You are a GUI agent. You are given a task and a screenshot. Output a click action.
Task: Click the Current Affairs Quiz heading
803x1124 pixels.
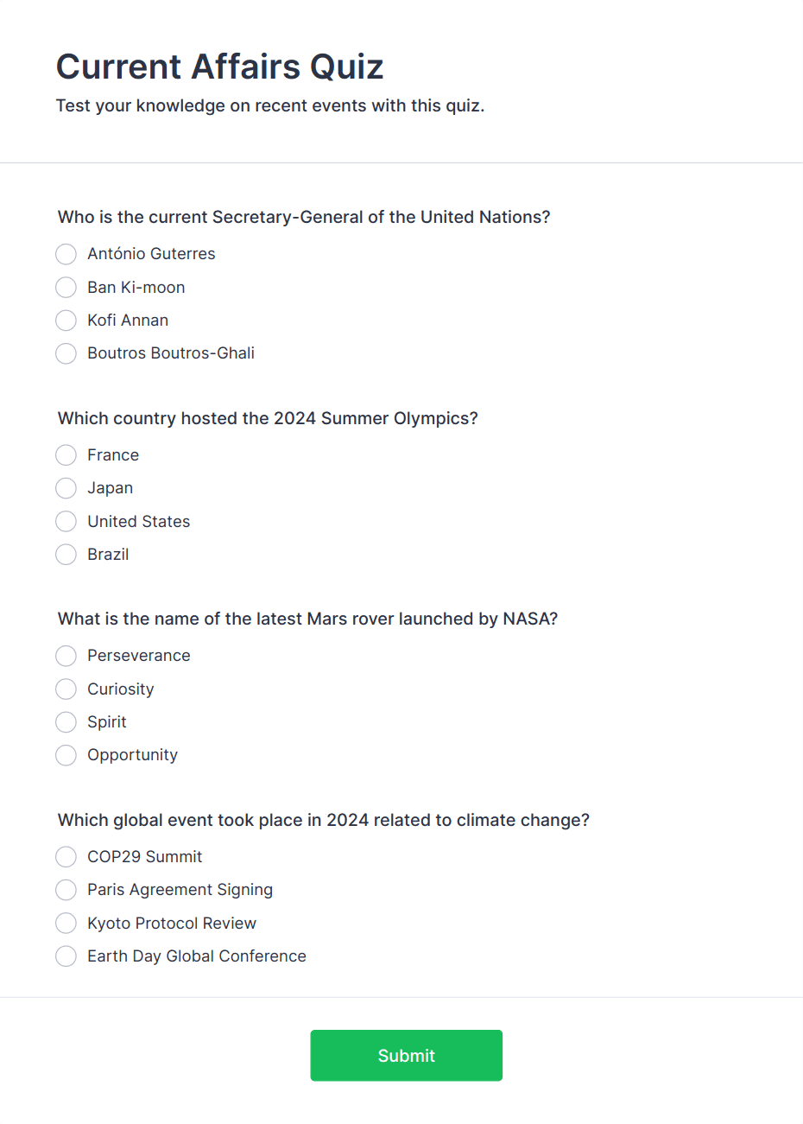[220, 67]
